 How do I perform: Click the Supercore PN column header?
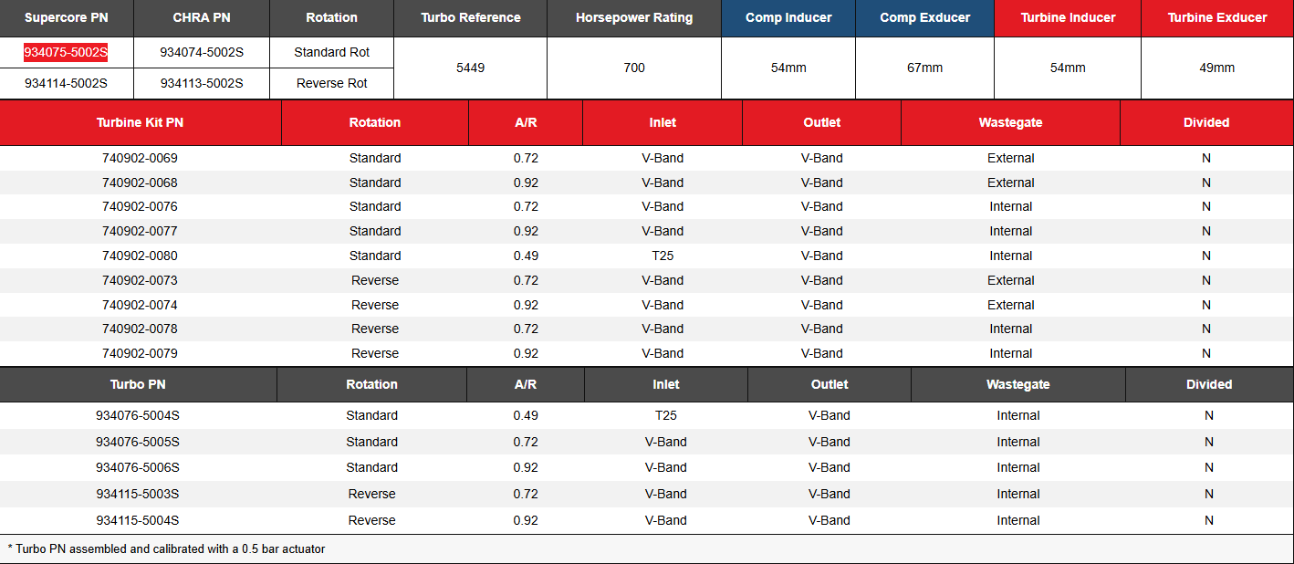[x=66, y=17]
